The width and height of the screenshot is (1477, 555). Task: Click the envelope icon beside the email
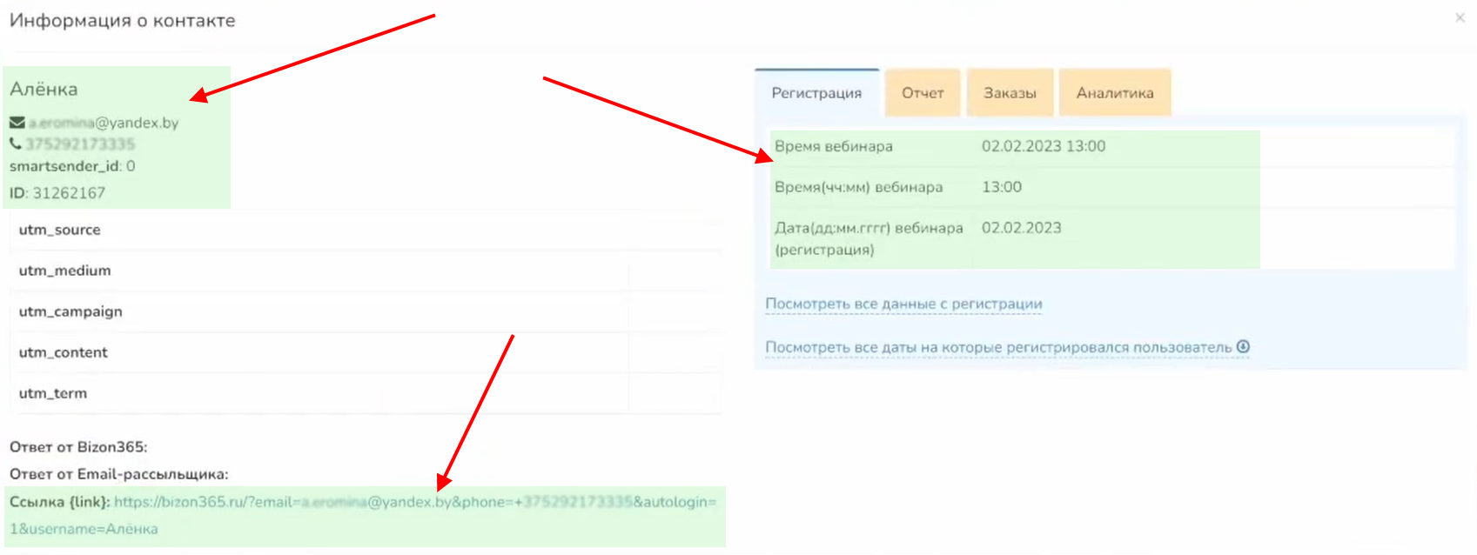pyautogui.click(x=17, y=123)
